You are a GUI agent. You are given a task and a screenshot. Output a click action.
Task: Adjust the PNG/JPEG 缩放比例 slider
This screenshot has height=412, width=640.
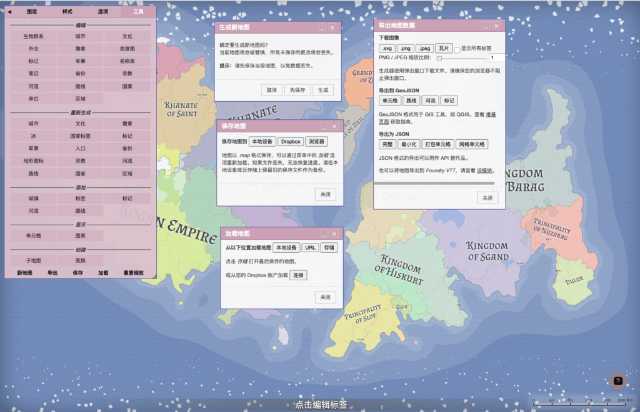(x=440, y=57)
